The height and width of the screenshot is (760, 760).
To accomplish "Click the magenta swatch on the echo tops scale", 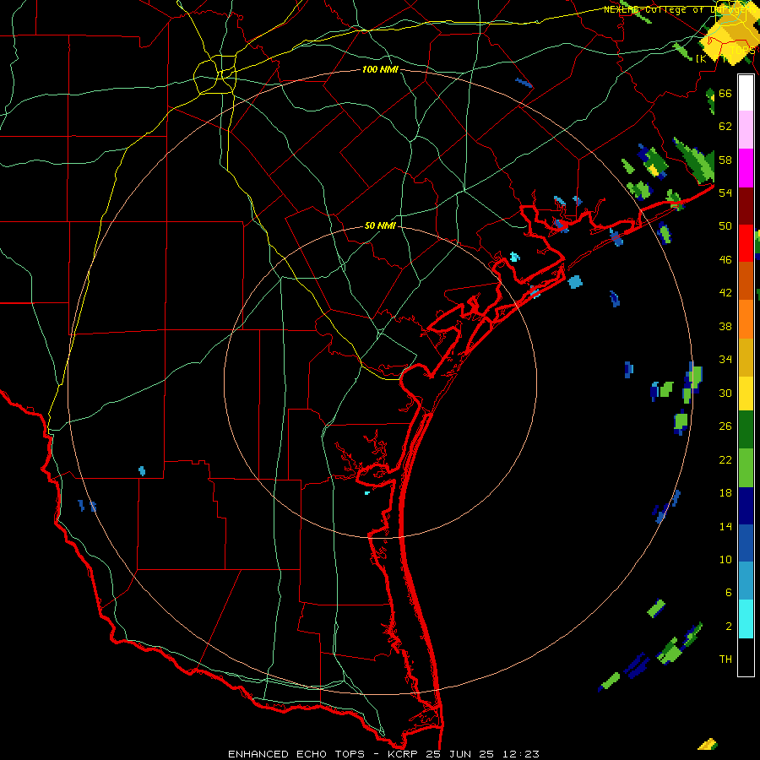I will 746,168.
